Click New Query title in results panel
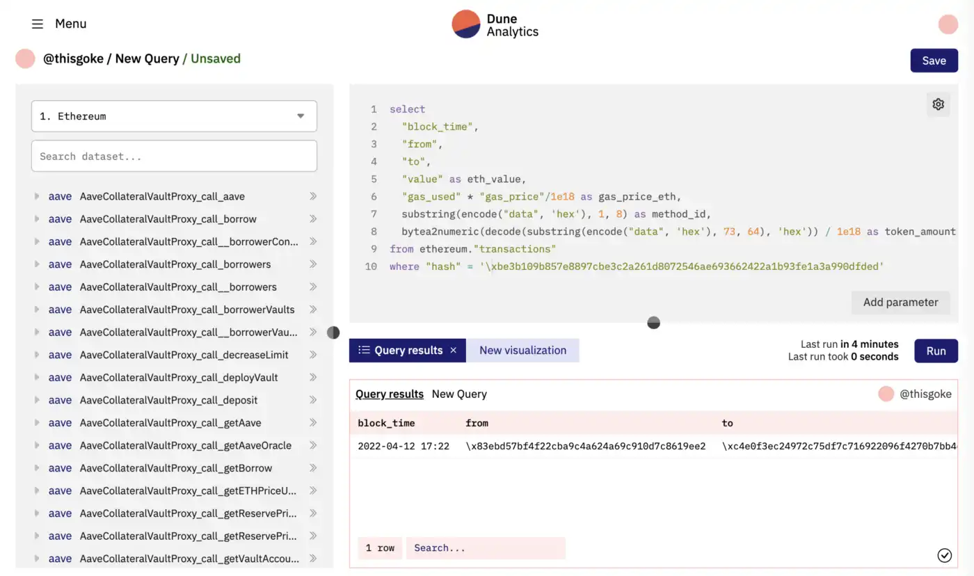The height and width of the screenshot is (576, 974). point(459,394)
